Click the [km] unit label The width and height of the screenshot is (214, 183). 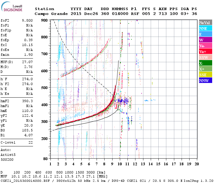[101, 173]
